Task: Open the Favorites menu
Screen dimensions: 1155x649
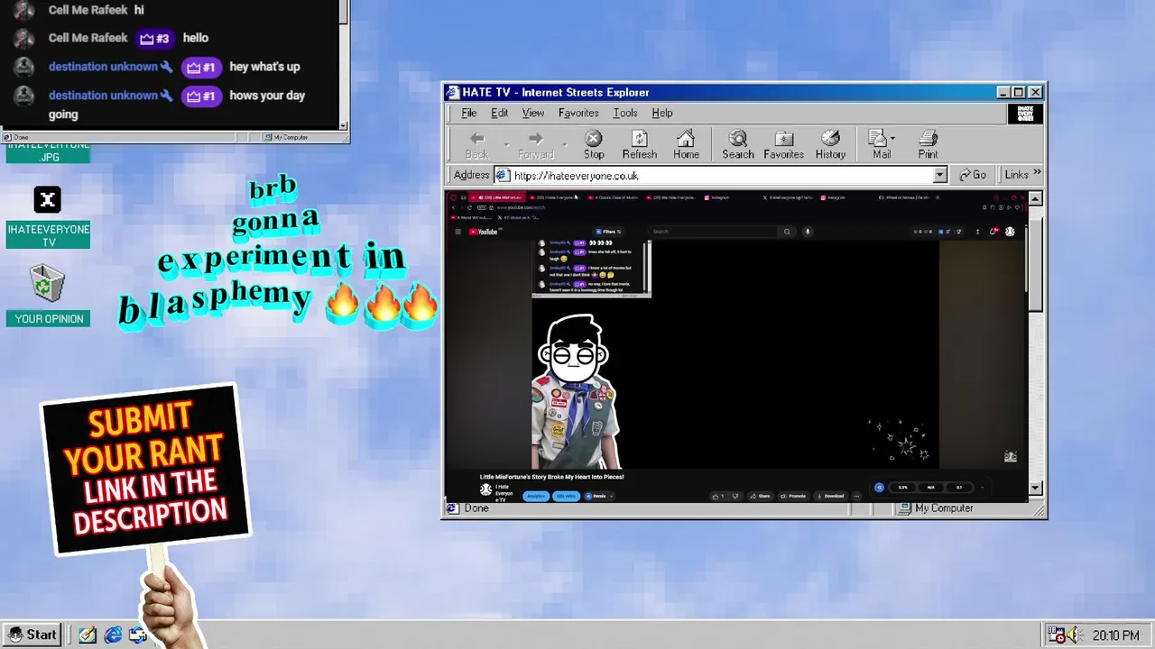Action: tap(578, 113)
